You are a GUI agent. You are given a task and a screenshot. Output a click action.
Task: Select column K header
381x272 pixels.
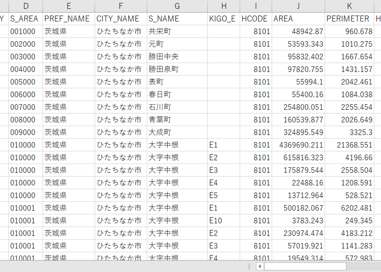pos(349,6)
